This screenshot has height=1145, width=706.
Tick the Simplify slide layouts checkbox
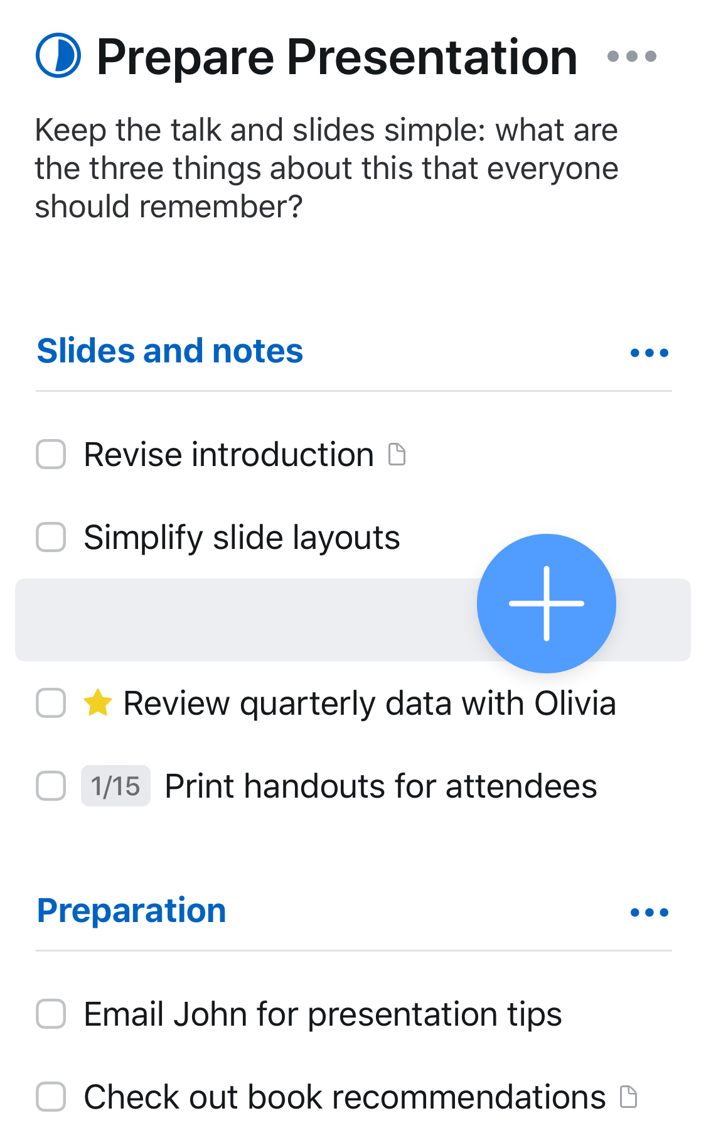[x=51, y=537]
